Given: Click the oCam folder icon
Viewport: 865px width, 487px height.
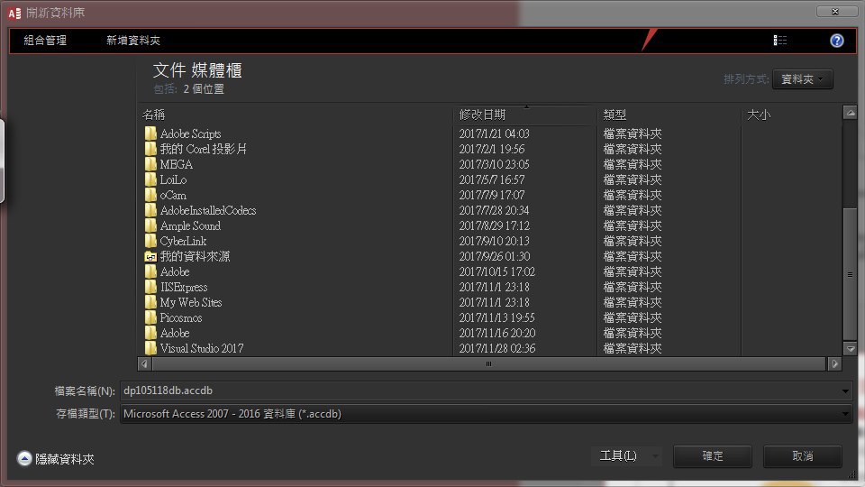Looking at the screenshot, I should [150, 196].
